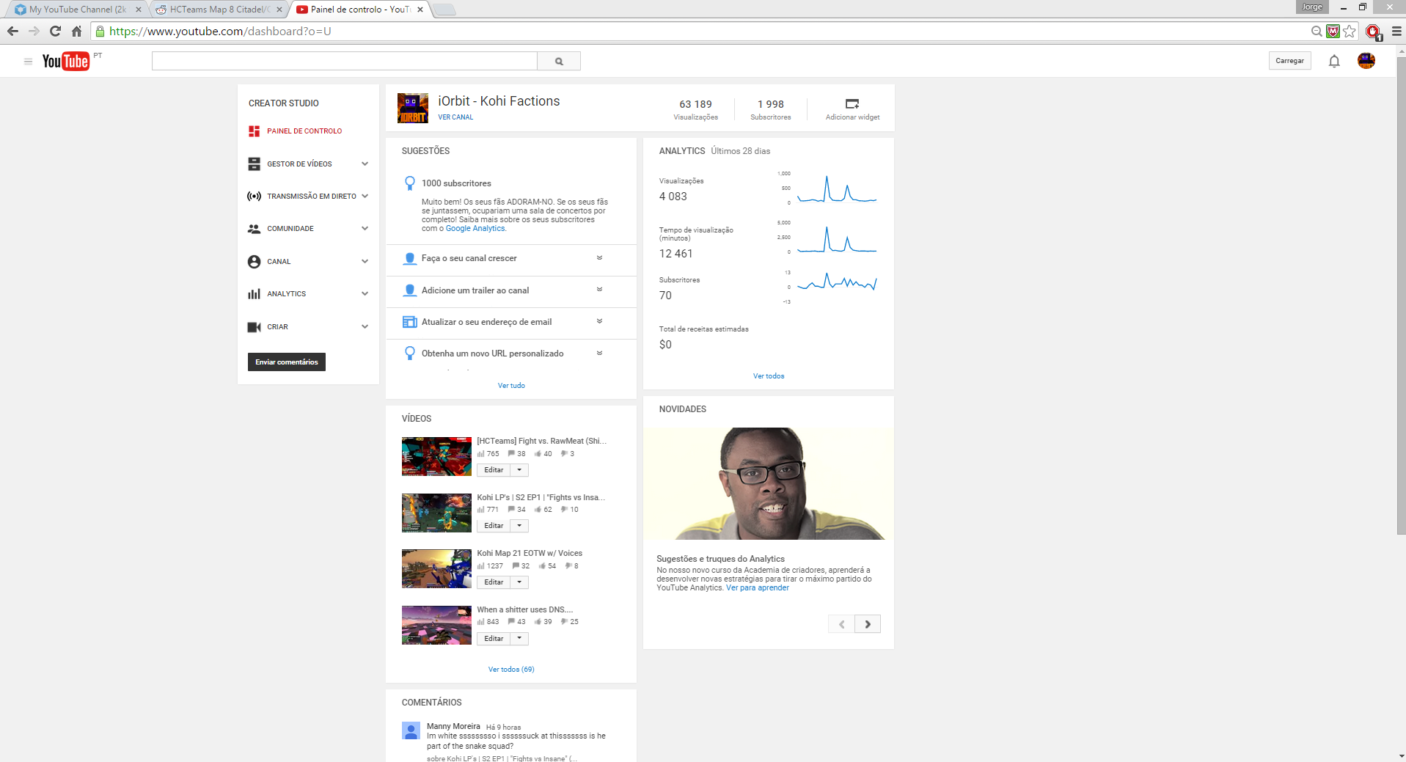Click the iOrbit channel avatar image
This screenshot has height=762, width=1406.
(x=413, y=108)
